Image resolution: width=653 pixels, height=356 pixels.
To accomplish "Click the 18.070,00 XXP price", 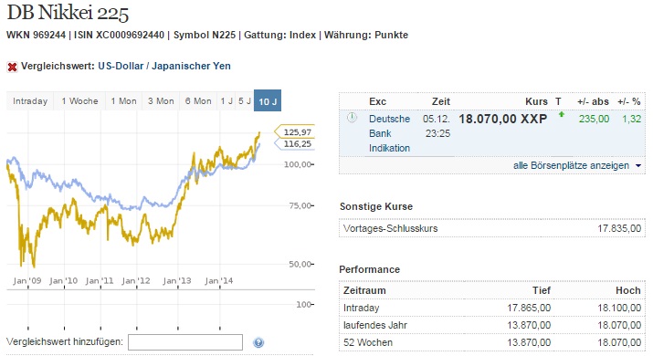I will coord(502,119).
